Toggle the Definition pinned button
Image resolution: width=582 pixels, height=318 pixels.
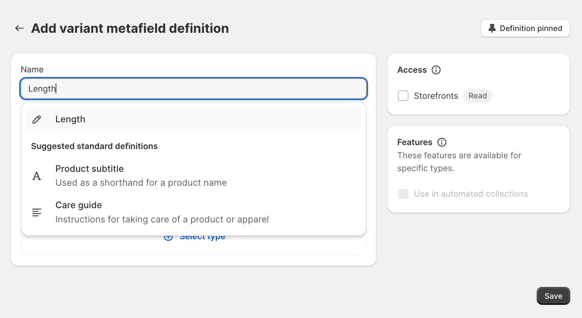coord(525,29)
